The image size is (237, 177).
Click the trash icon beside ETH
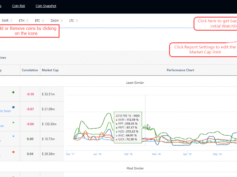pyautogui.click(x=27, y=21)
